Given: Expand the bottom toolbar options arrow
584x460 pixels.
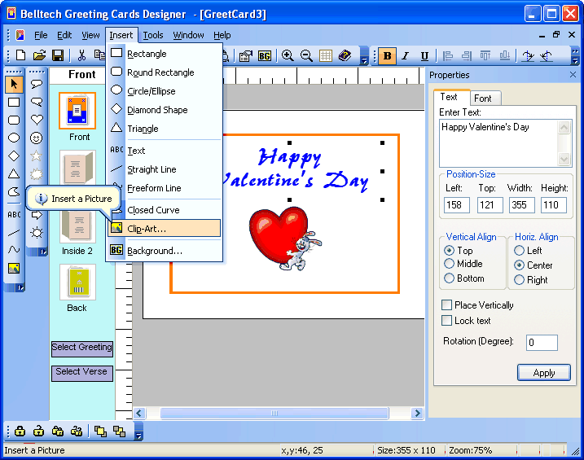Looking at the screenshot, I should pyautogui.click(x=138, y=432).
